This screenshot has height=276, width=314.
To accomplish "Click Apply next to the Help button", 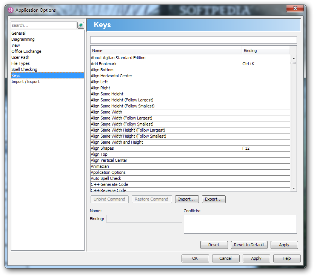I will click(x=256, y=258).
